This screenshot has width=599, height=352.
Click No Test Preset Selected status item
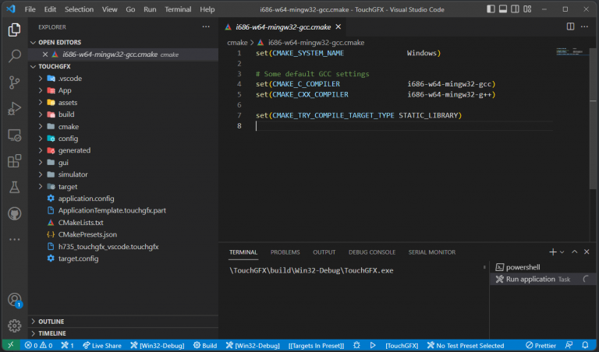pyautogui.click(x=466, y=345)
